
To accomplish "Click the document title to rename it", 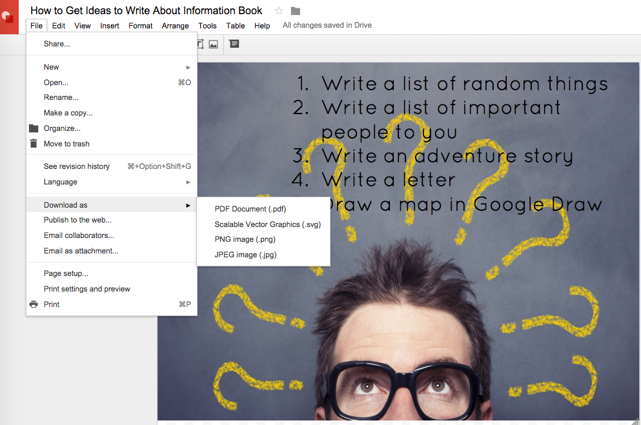I will tap(147, 10).
